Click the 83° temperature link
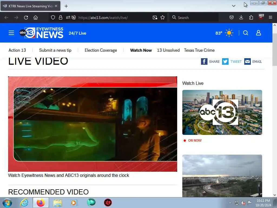 (x=219, y=33)
